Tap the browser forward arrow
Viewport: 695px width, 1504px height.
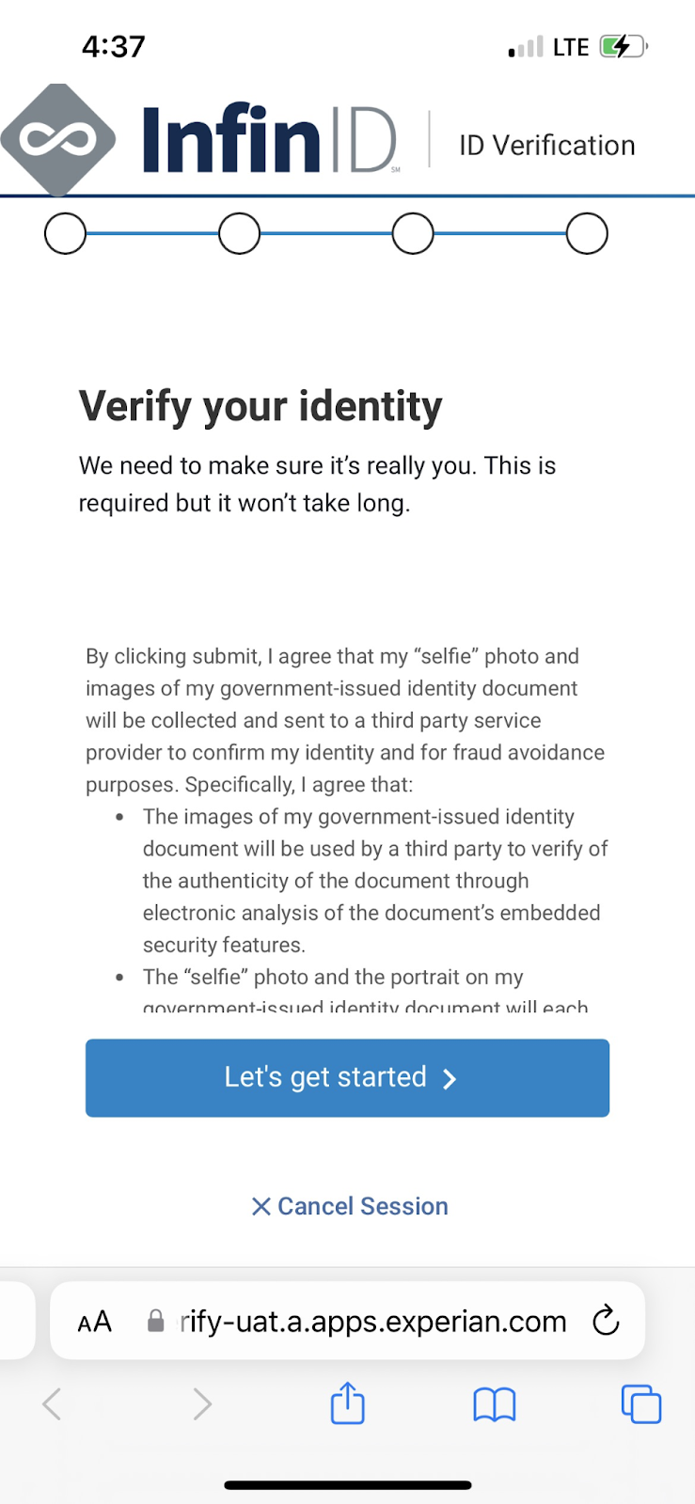coord(201,1404)
